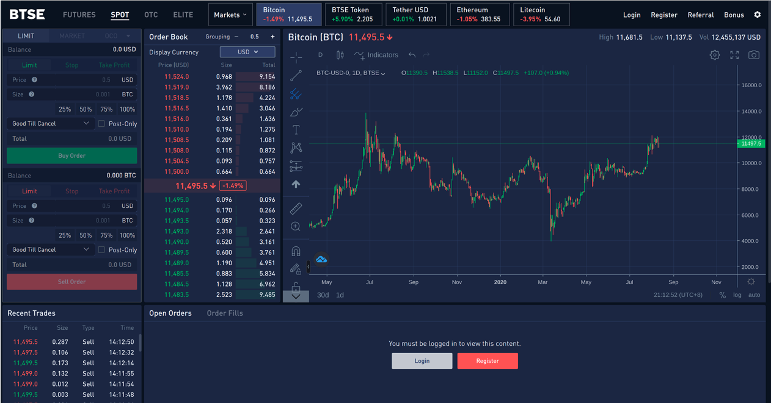Select the text annotation tool
The image size is (771, 403).
[296, 130]
